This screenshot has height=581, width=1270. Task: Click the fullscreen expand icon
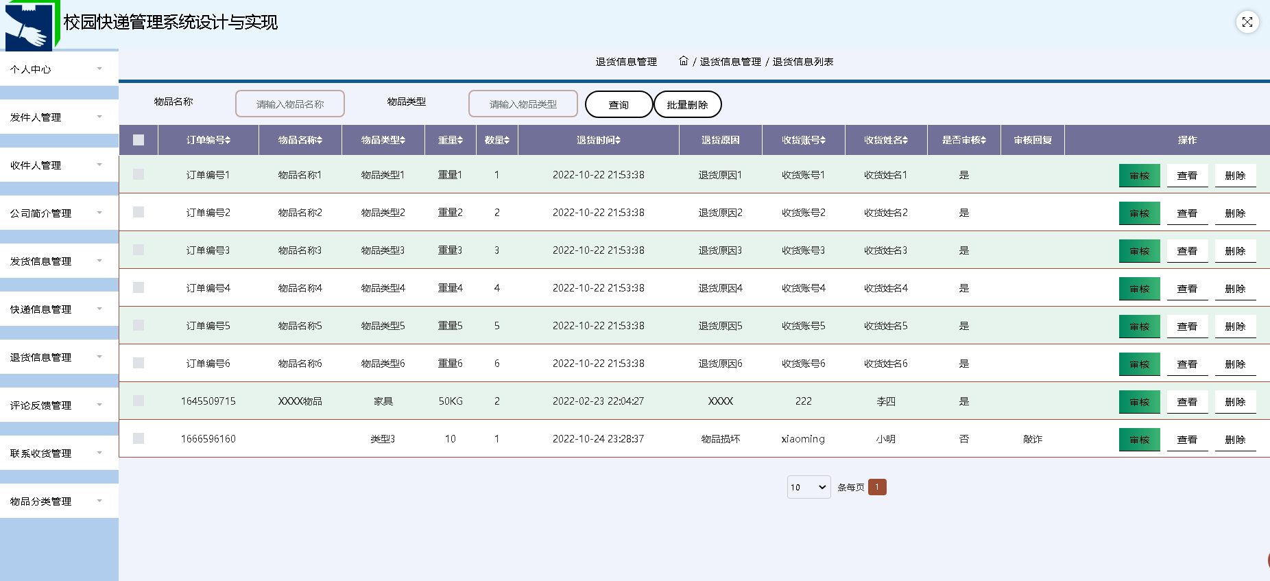(1247, 22)
